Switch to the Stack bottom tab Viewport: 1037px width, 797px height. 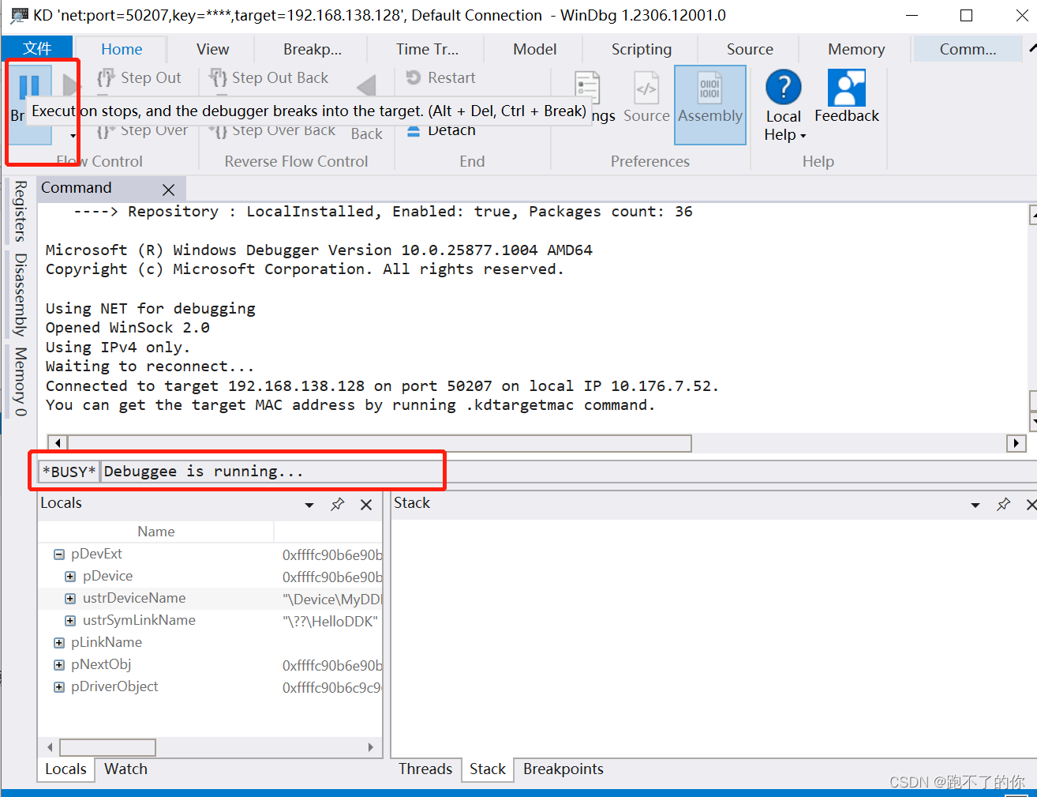tap(488, 769)
